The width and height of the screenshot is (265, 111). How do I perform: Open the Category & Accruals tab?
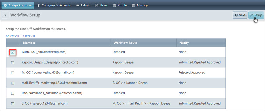54,5
